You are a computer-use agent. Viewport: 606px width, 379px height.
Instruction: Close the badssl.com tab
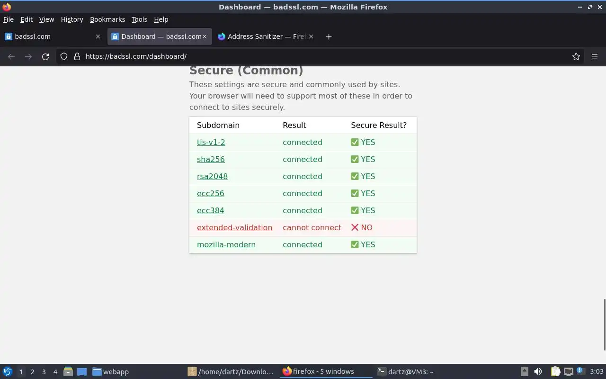[x=98, y=36]
